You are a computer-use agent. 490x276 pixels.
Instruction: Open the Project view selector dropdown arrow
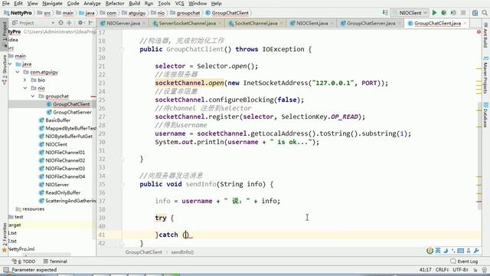tap(53, 23)
